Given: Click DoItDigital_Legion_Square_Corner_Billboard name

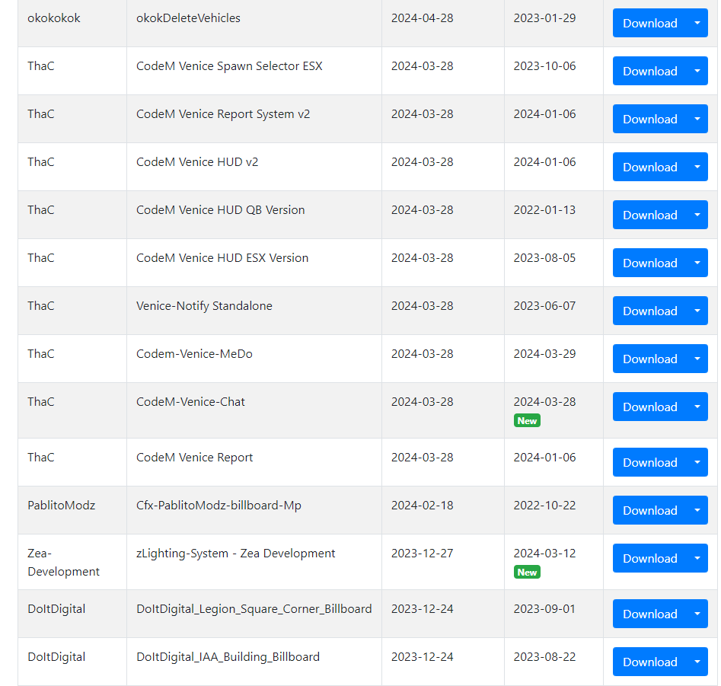Looking at the screenshot, I should [254, 609].
